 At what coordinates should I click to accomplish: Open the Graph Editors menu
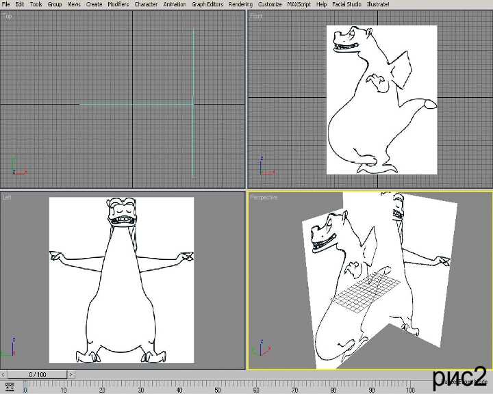(x=207, y=4)
